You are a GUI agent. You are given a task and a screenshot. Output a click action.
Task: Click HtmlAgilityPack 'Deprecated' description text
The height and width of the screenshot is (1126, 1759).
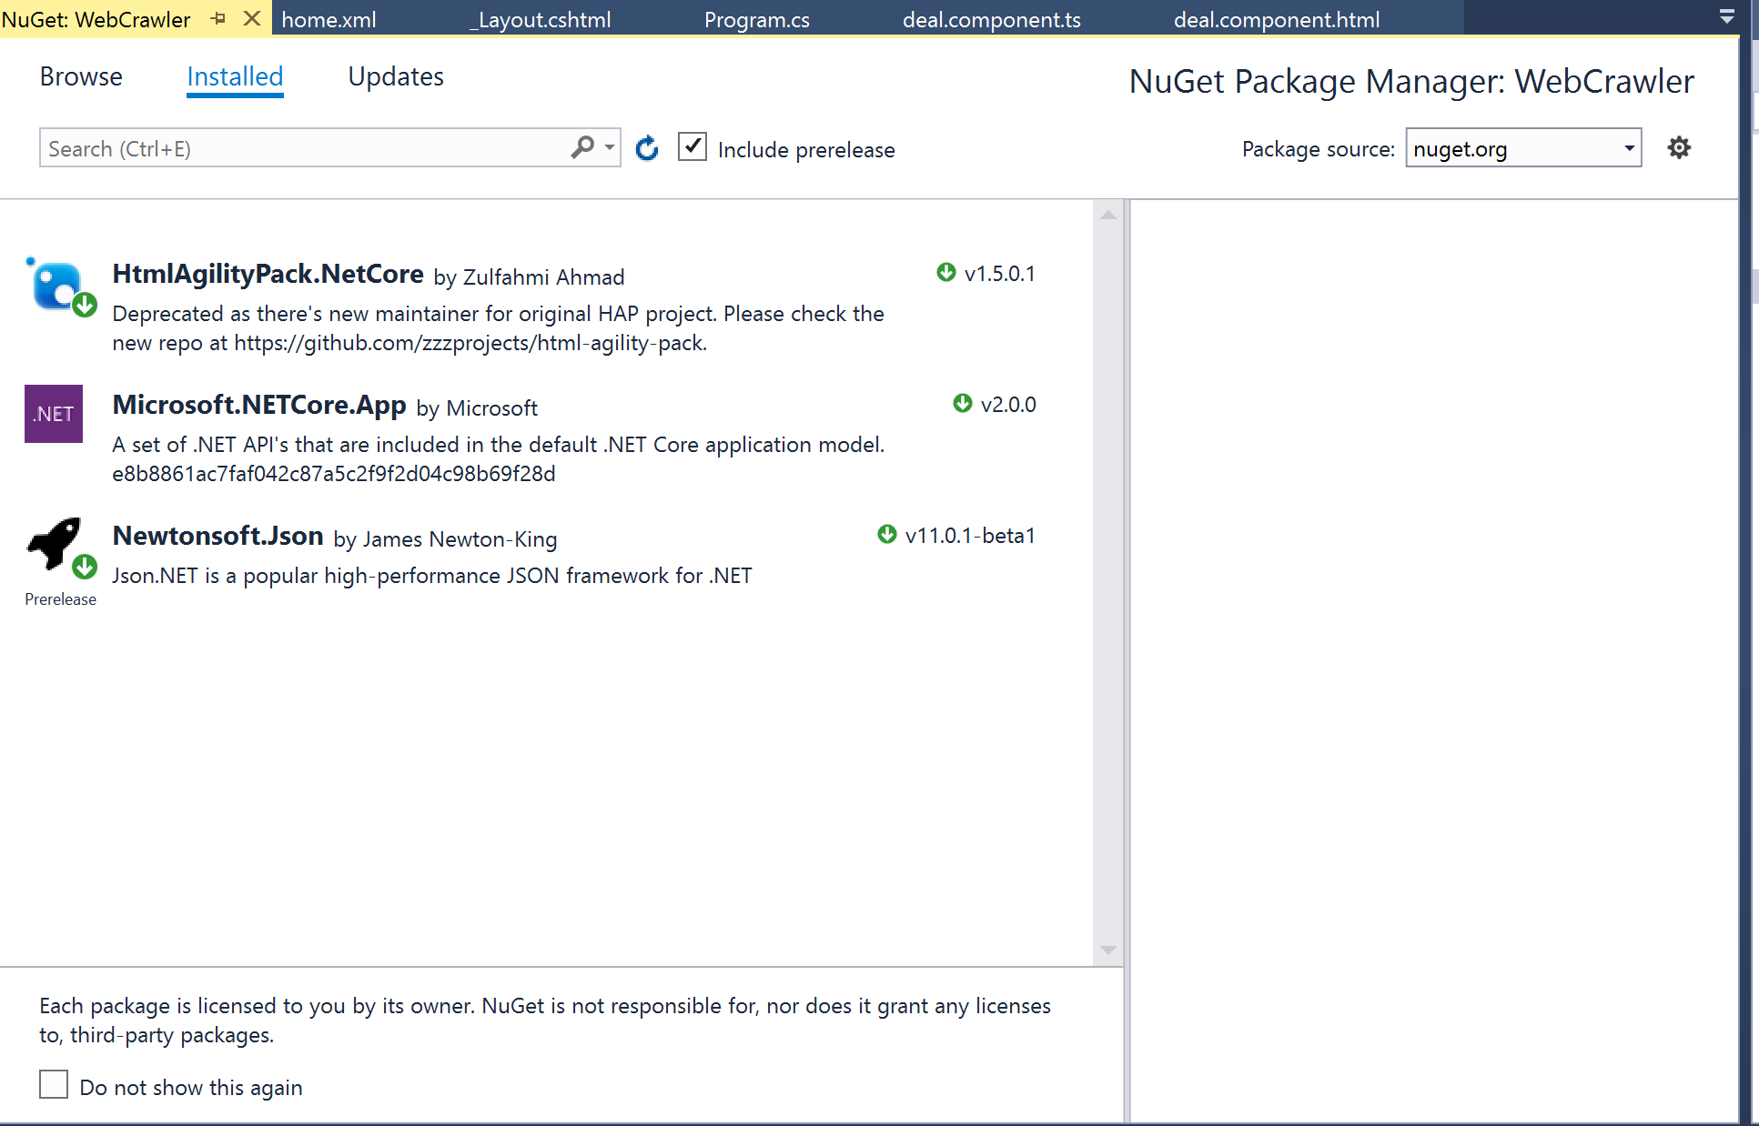(498, 328)
